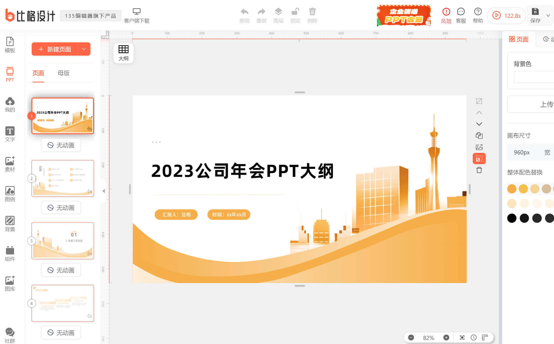Delete page using trash icon beside canvas
554x344 pixels.
pos(479,170)
